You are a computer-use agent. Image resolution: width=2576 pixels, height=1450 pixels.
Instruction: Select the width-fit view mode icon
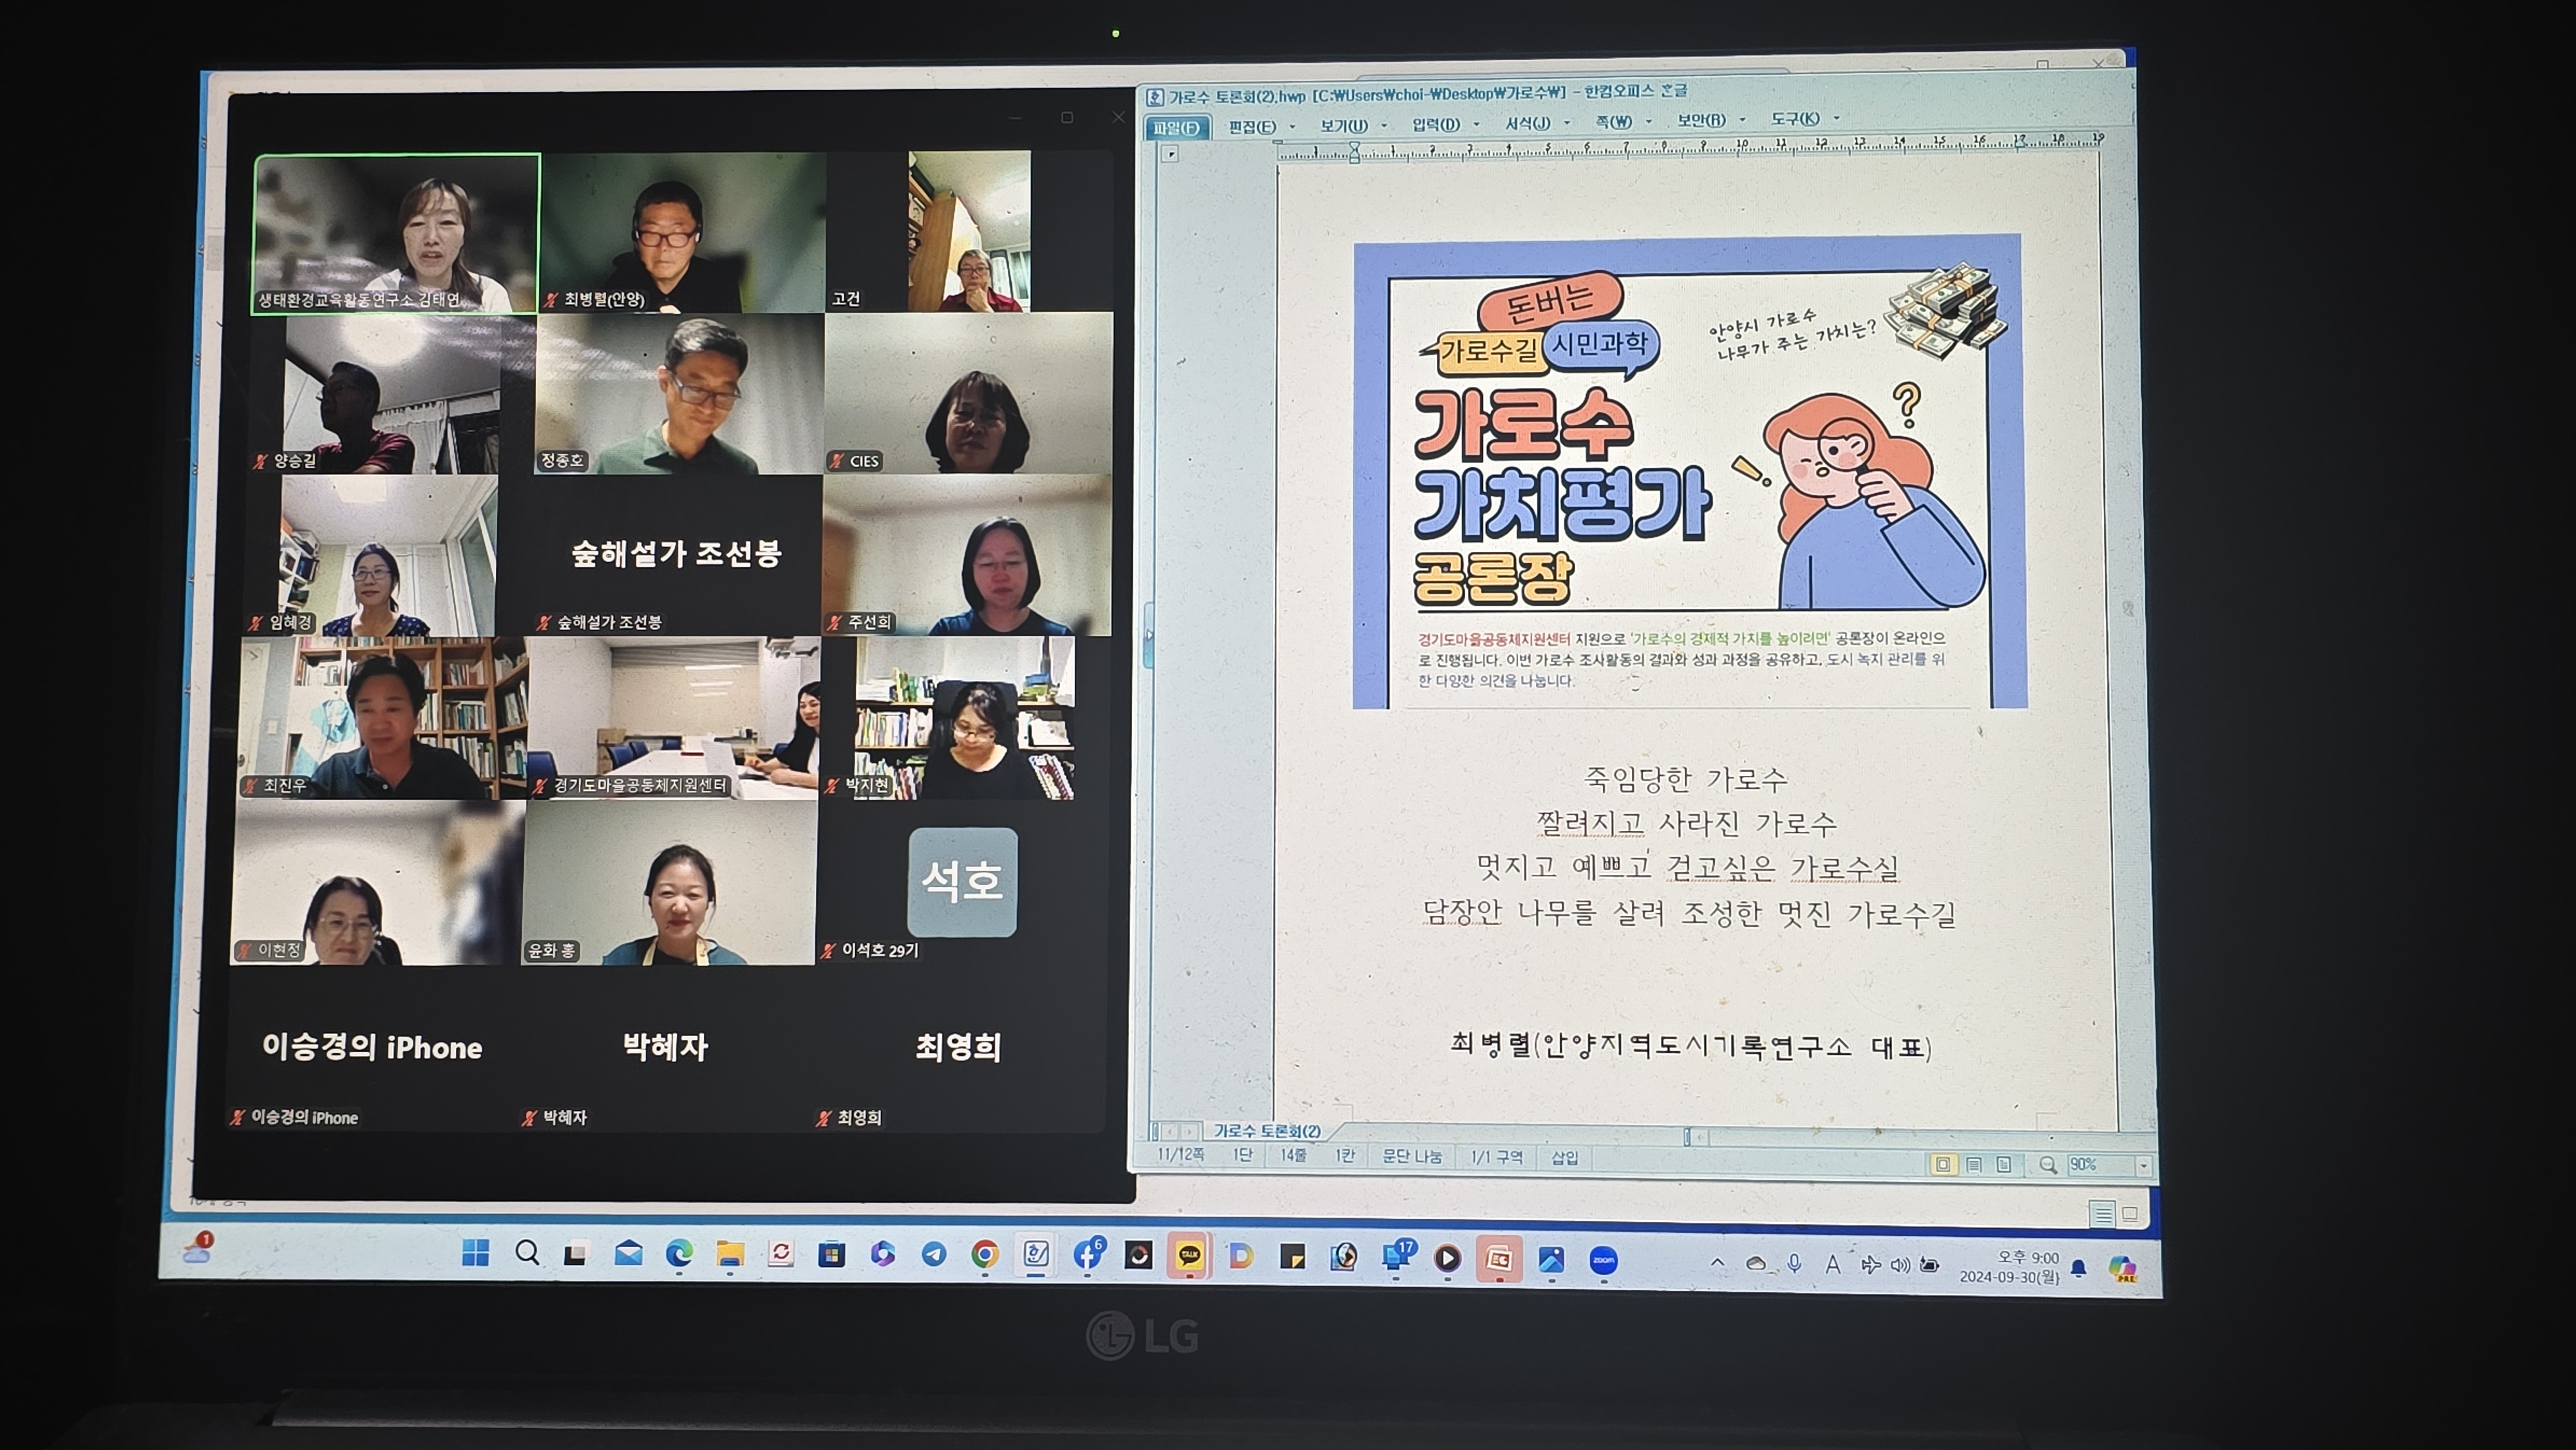pyautogui.click(x=1974, y=1165)
